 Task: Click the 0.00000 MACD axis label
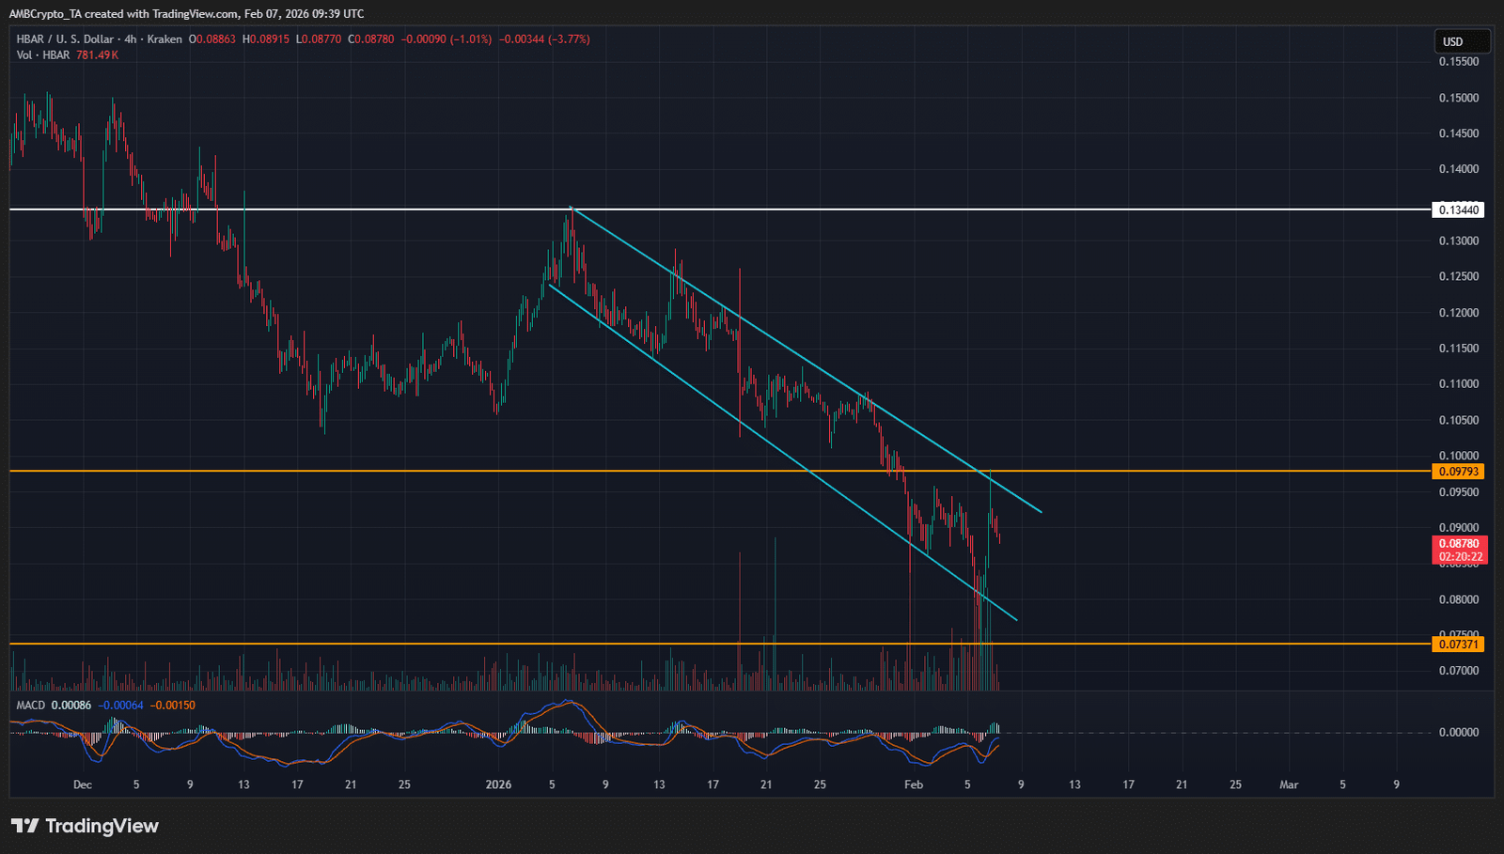click(1458, 732)
